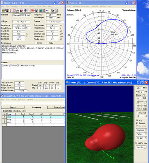Viewport: 149px width, 163px height.
Task: Click the S.W.R.50 value 1.16
Action: pos(18,31)
